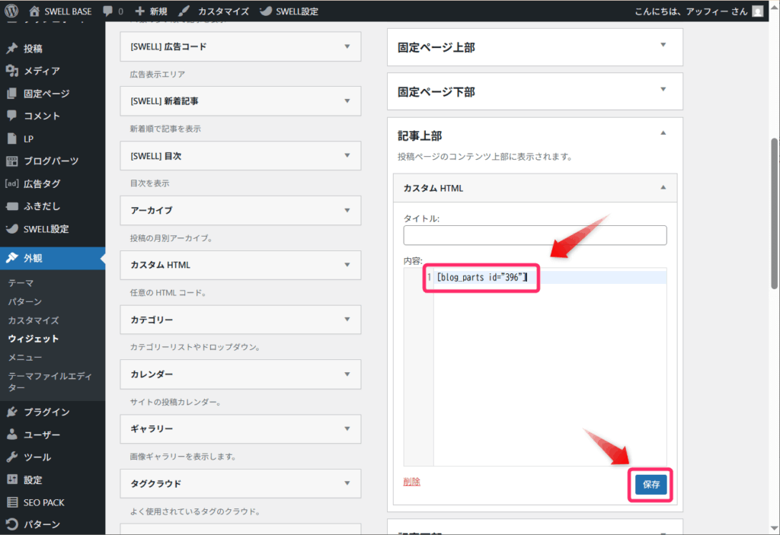Click the 削除 link
780x535 pixels.
(411, 482)
